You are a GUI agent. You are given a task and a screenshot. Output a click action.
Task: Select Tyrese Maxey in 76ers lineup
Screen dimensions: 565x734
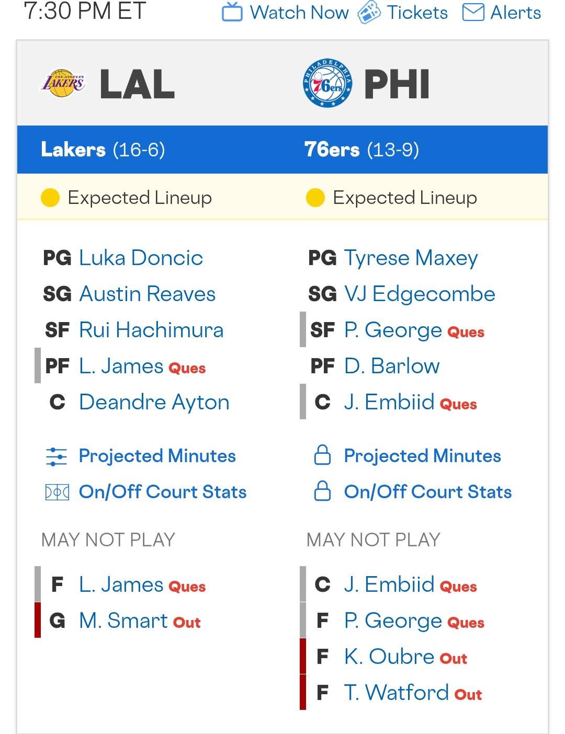pos(411,258)
